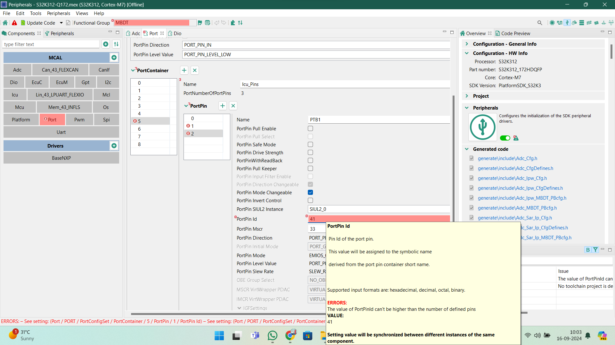The width and height of the screenshot is (615, 345).
Task: Click the problems warning icon in toolbar
Action: coord(14,23)
